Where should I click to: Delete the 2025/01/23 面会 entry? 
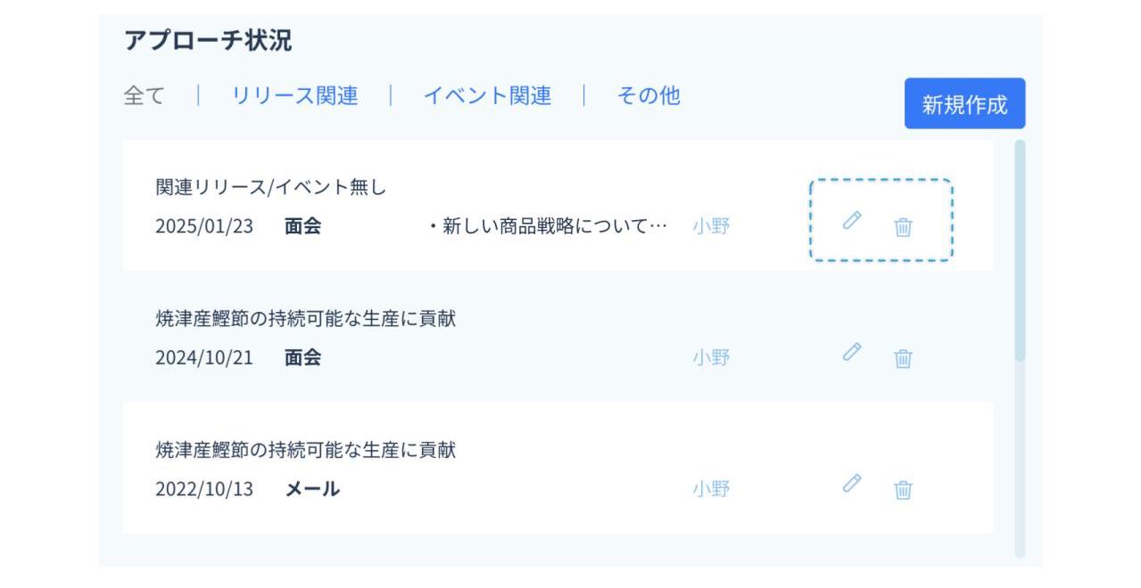coord(903,227)
